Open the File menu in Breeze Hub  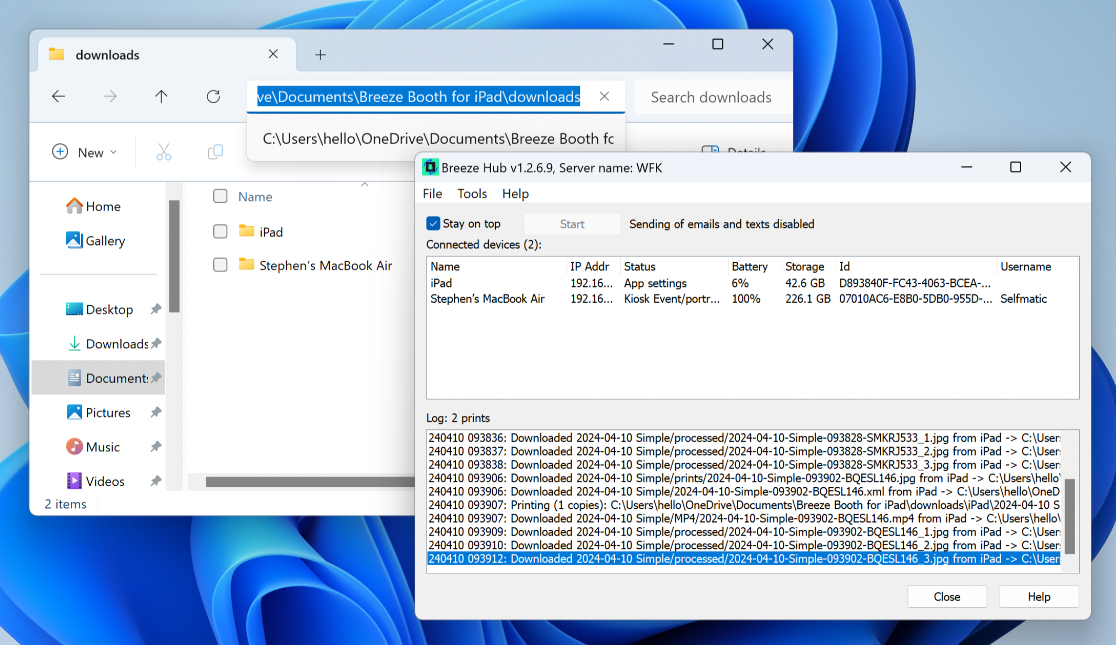432,194
